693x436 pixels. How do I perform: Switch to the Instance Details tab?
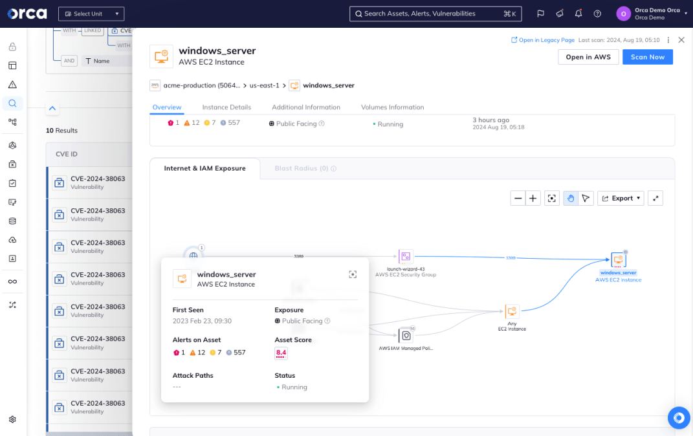(226, 107)
